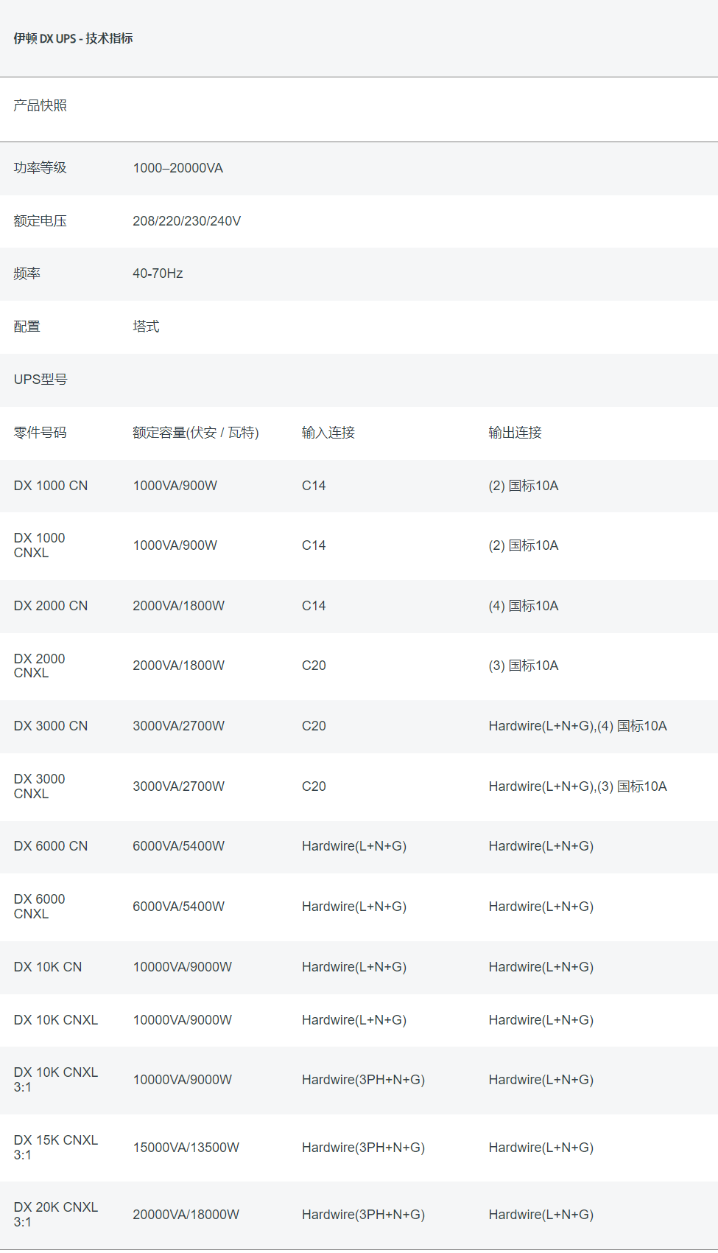Select 'Hardwire(3PH+N+G)' in the DX 10K CNXL 3:1 row
Viewport: 718px width, 1253px height.
point(364,1080)
